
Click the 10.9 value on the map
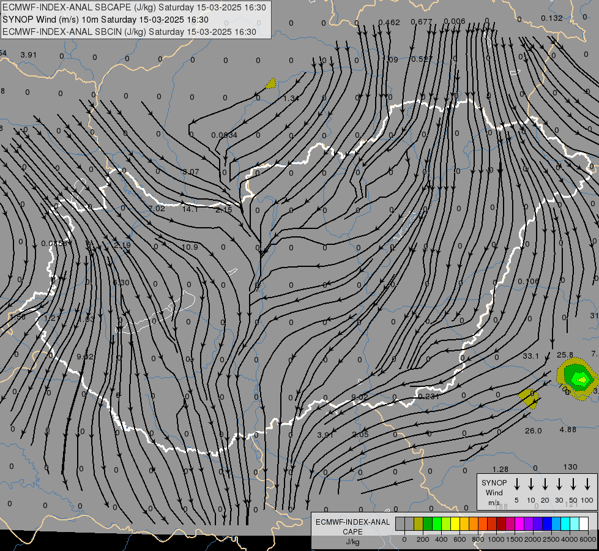(x=190, y=247)
